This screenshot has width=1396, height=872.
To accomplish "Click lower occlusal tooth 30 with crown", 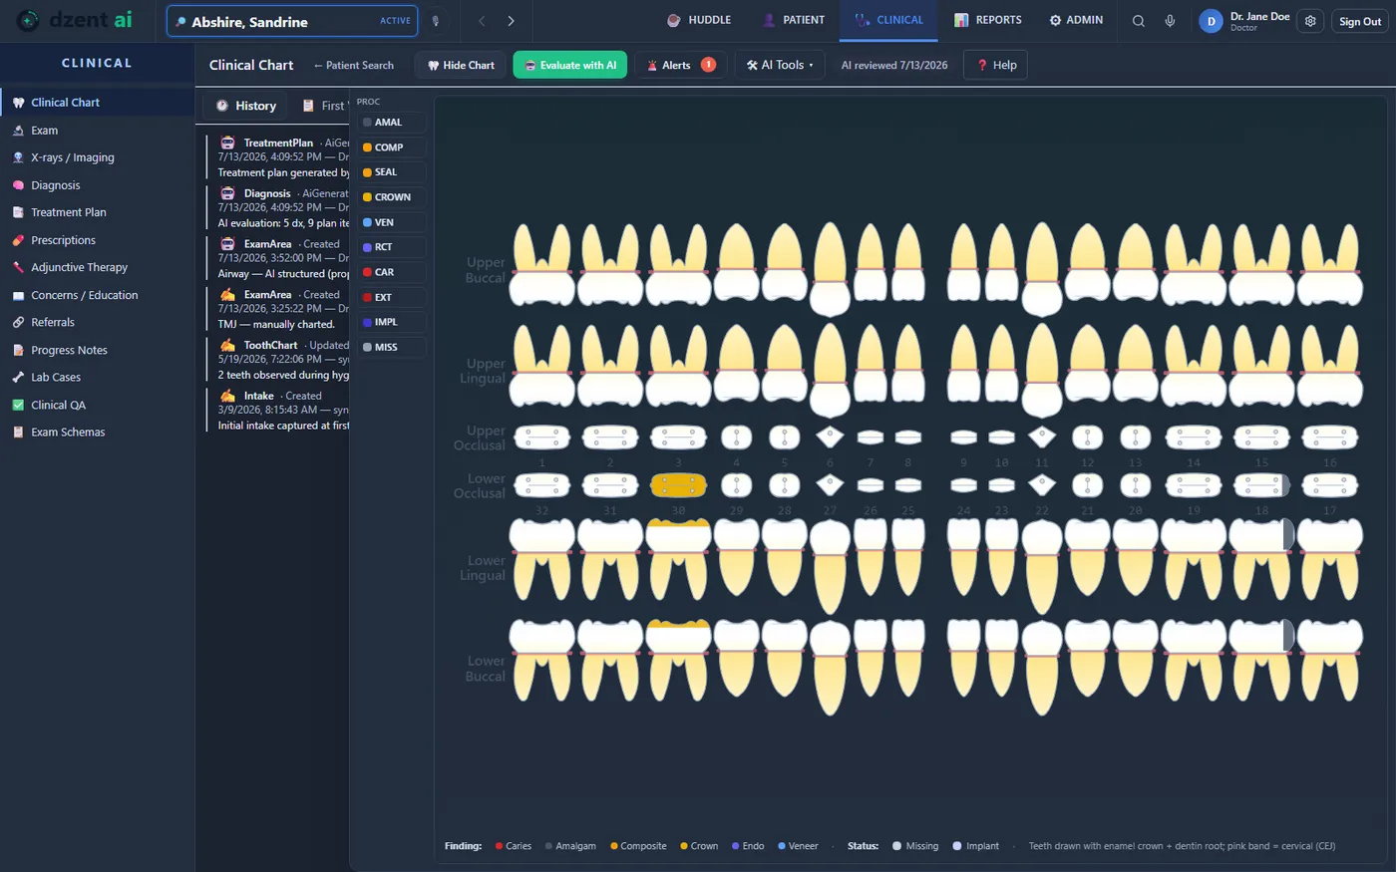I will [678, 485].
